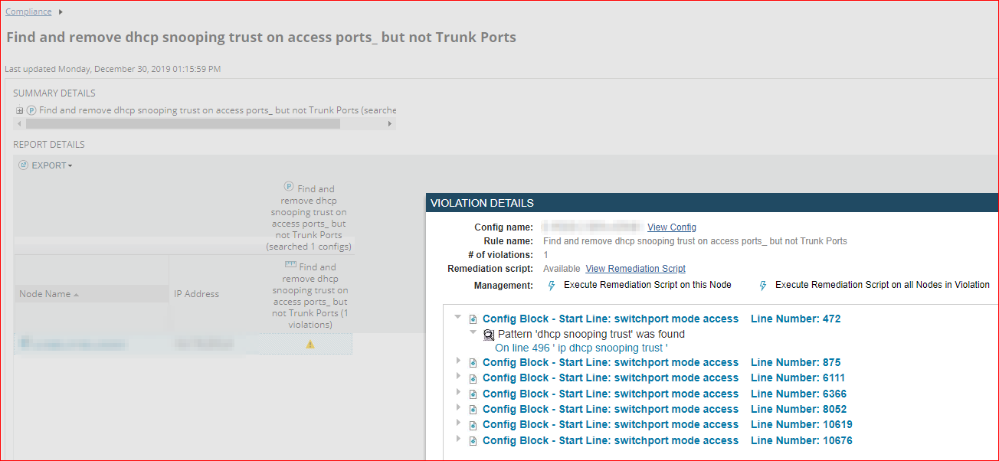Click 'On line 496 ip dhcp snooping trust' text
This screenshot has width=999, height=461.
pyautogui.click(x=581, y=348)
